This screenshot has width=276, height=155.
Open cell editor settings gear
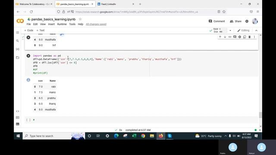(x=240, y=37)
